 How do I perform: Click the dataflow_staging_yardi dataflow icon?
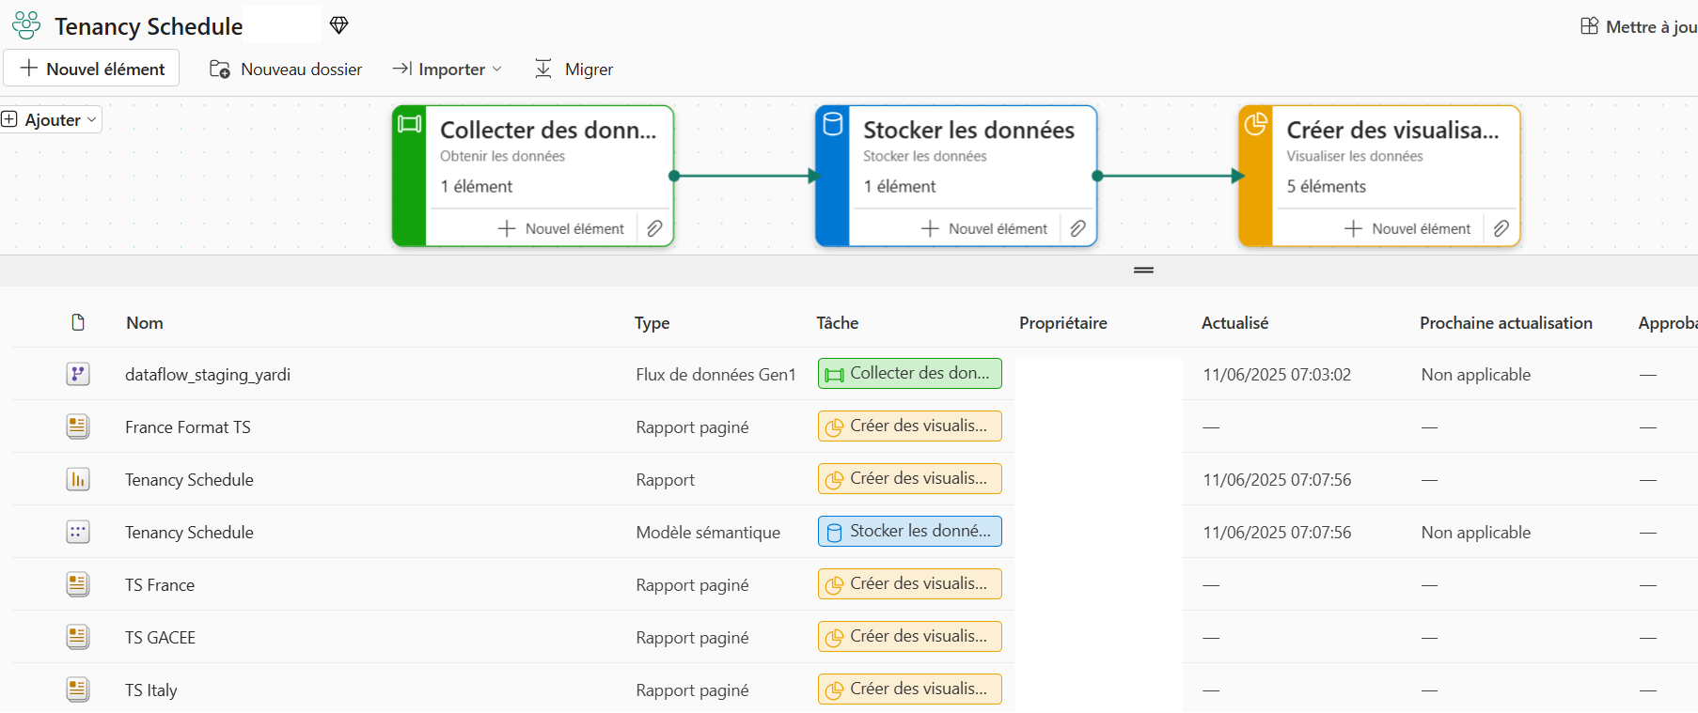78,374
